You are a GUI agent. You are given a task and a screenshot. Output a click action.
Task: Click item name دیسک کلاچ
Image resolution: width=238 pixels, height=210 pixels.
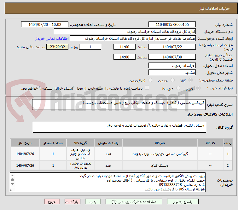160,165
